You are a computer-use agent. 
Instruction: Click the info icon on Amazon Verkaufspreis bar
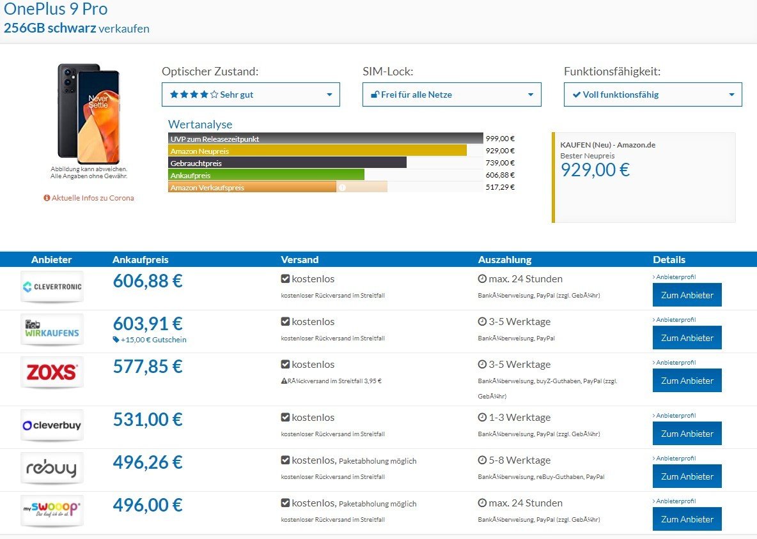(x=342, y=188)
